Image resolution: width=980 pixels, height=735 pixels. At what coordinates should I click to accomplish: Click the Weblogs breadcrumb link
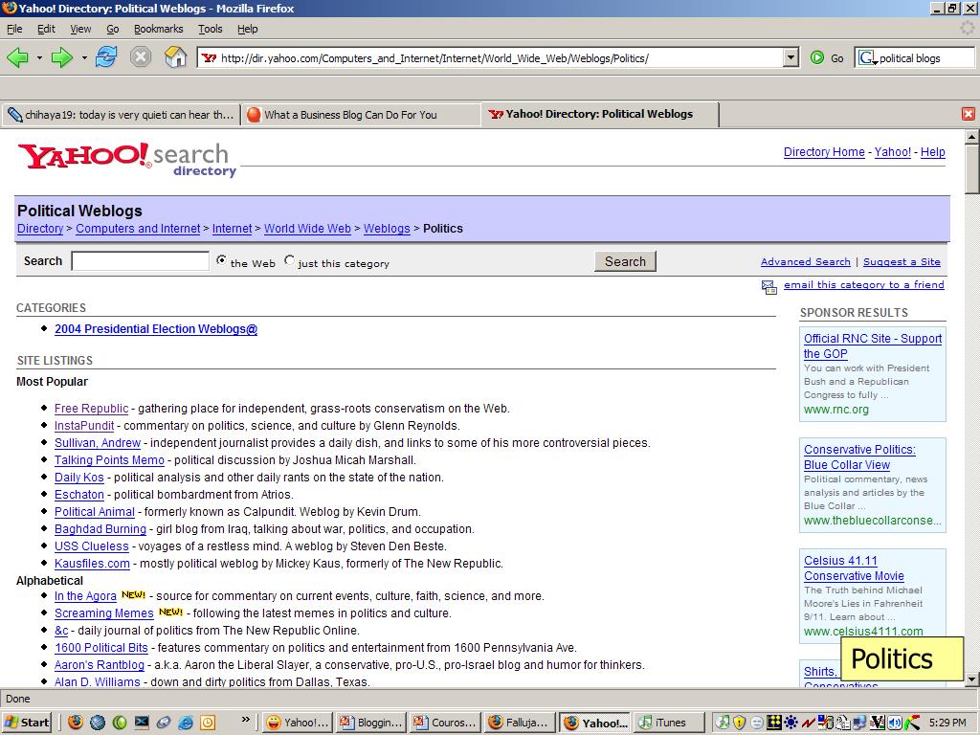coord(387,228)
